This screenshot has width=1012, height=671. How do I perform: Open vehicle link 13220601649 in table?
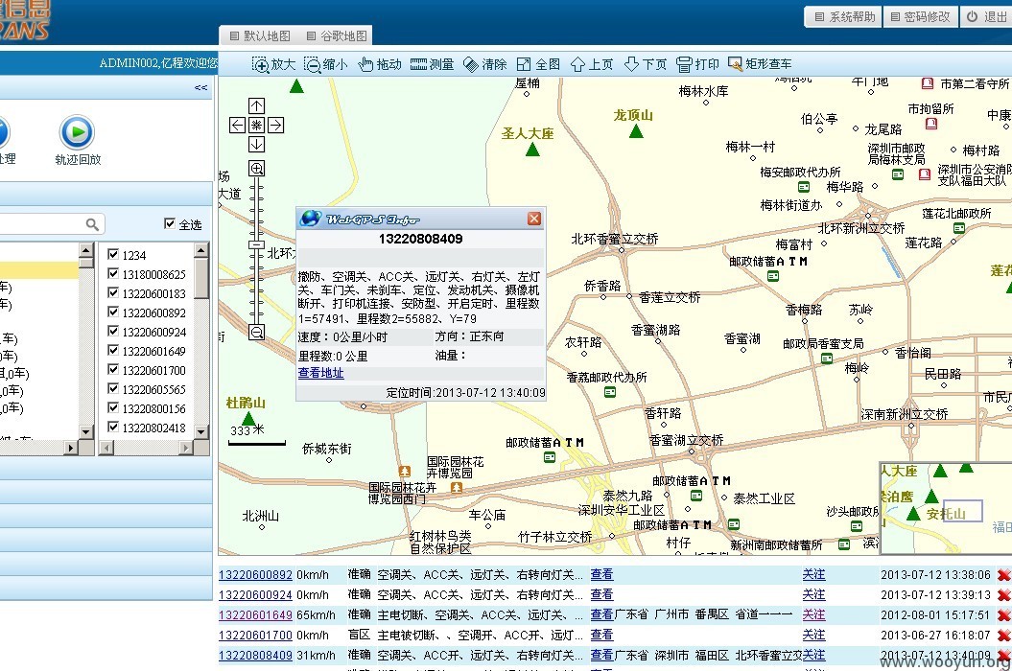pos(255,614)
